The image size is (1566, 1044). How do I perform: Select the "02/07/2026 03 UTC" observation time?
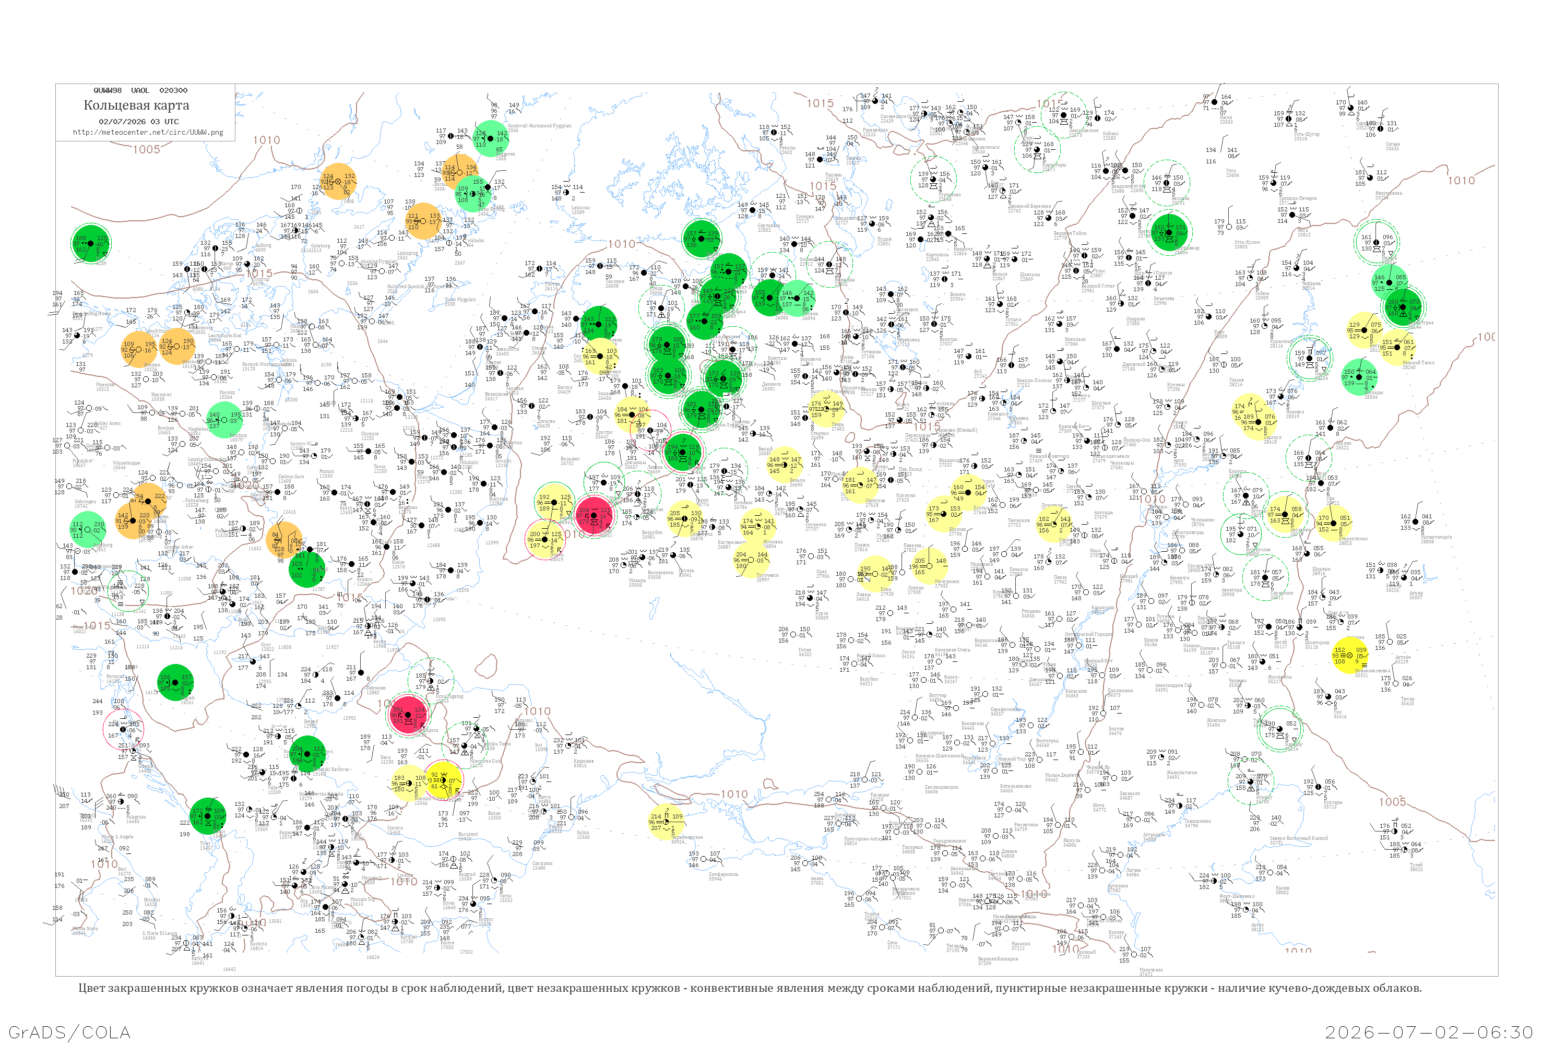pyautogui.click(x=138, y=122)
